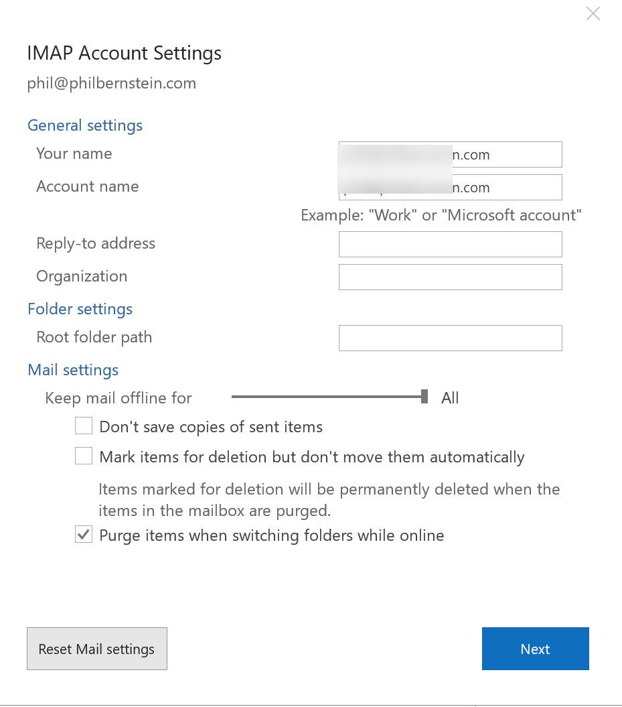Click the phil@philbernstein.com email text
The height and width of the screenshot is (707, 622).
pos(112,83)
